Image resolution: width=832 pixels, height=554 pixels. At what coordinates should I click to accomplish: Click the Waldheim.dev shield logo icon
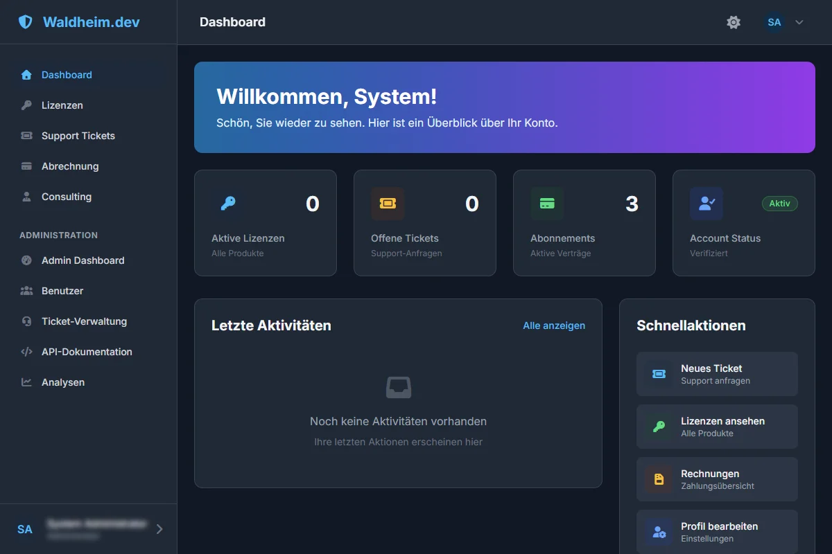26,22
